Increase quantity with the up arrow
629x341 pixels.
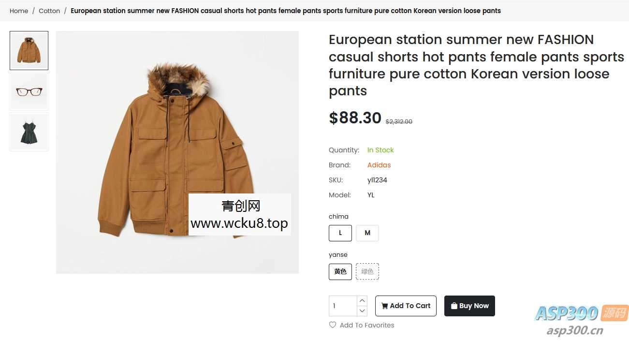362,301
